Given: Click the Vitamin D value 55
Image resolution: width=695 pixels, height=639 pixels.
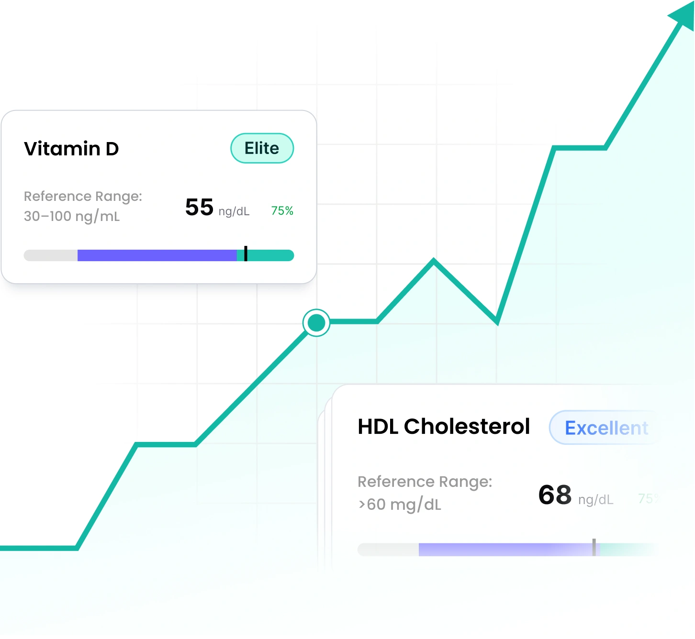Looking at the screenshot, I should tap(199, 208).
